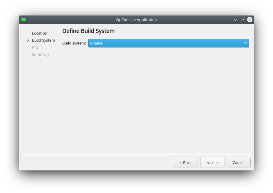The height and width of the screenshot is (193, 273).
Task: Click the window roll-up arrow icon
Action: pos(243,20)
